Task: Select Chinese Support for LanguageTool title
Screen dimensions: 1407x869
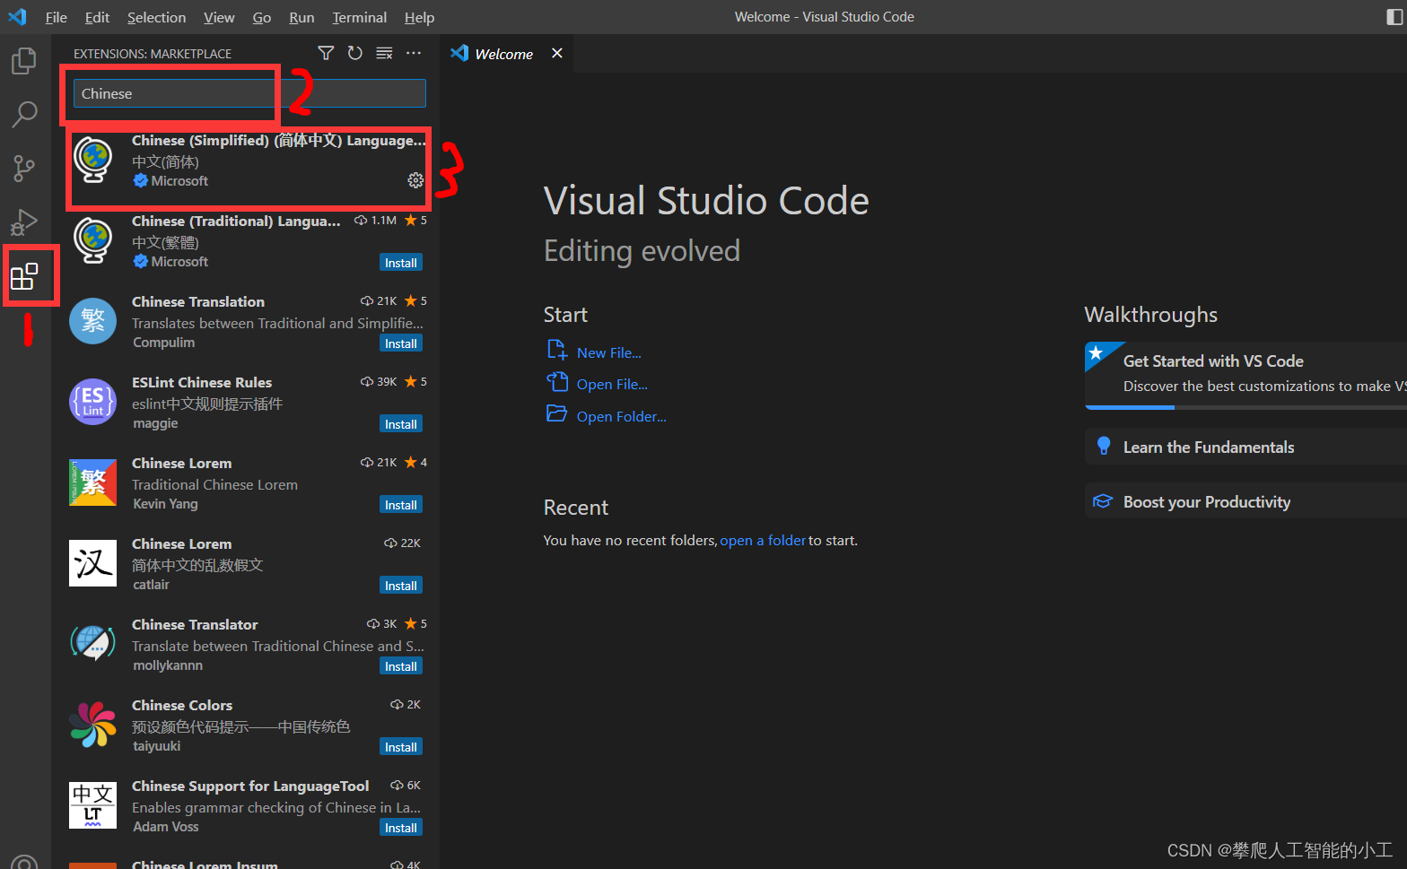Action: click(x=250, y=786)
